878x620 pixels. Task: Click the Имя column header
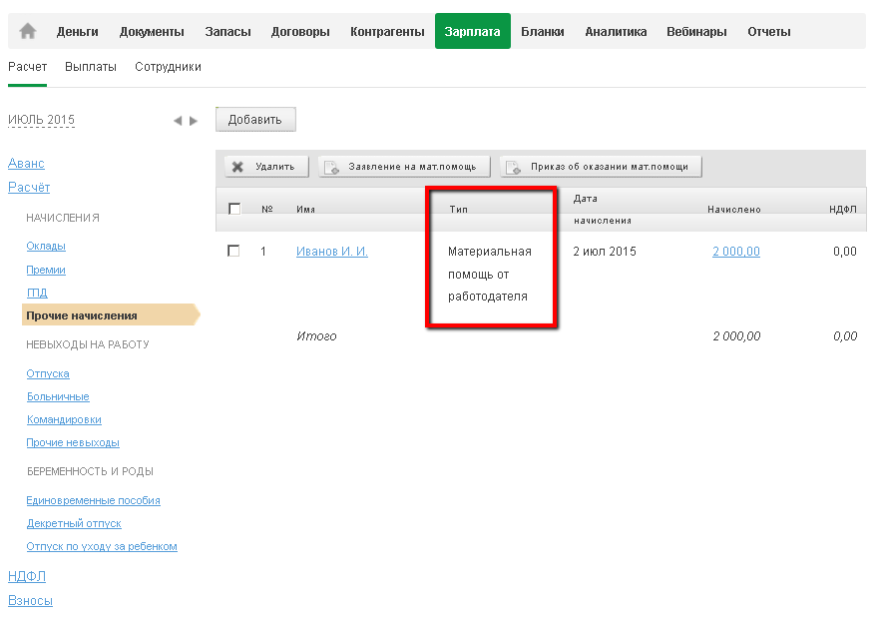coord(305,209)
